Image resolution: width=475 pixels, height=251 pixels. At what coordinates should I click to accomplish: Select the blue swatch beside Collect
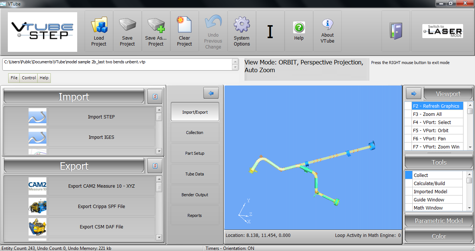(x=408, y=175)
